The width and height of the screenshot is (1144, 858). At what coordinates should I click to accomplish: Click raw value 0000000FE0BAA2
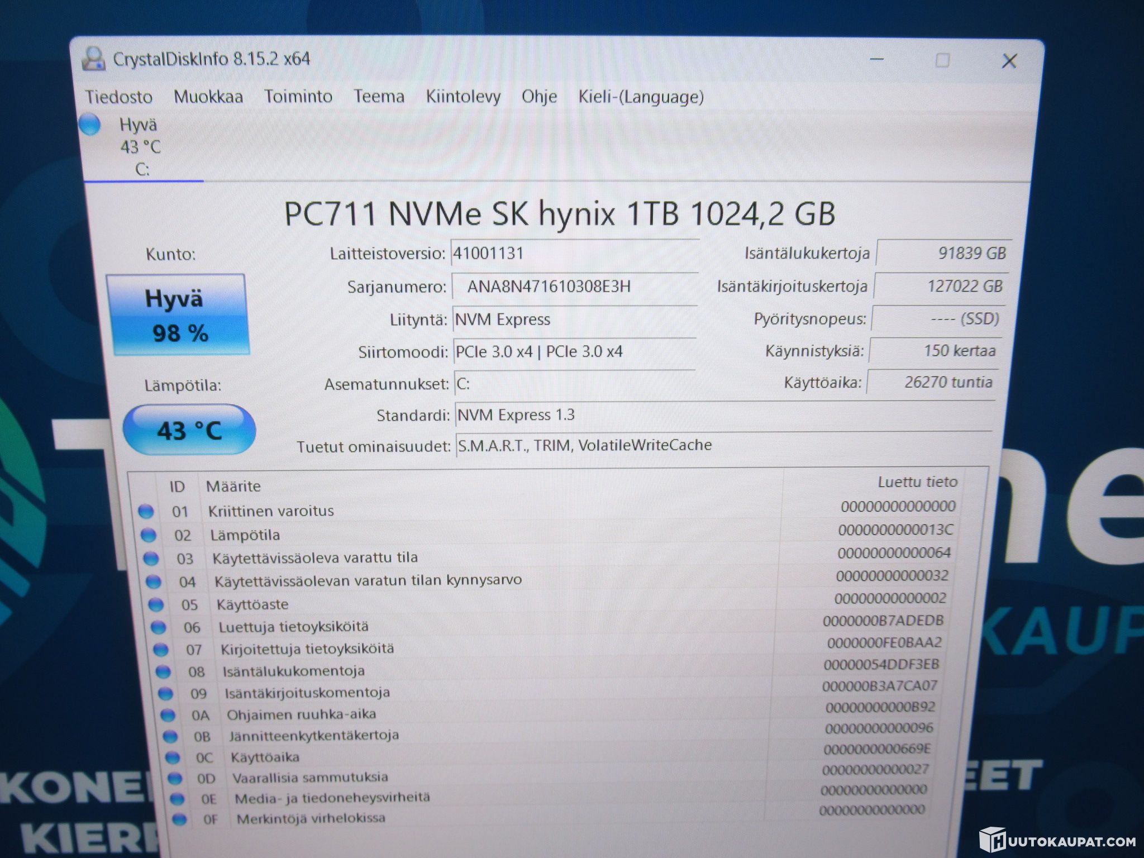click(x=885, y=642)
